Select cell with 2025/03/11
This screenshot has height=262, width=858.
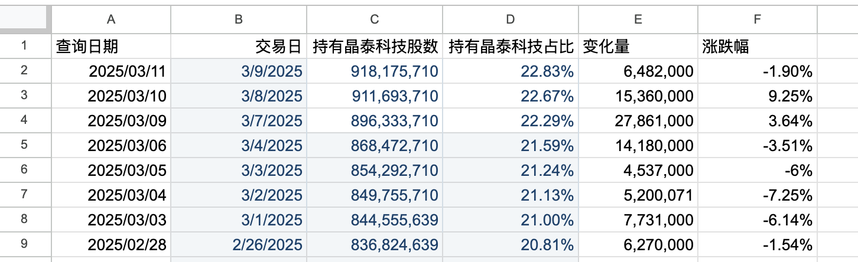[112, 71]
